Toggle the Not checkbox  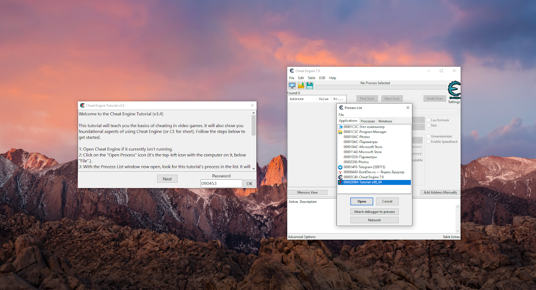point(428,125)
